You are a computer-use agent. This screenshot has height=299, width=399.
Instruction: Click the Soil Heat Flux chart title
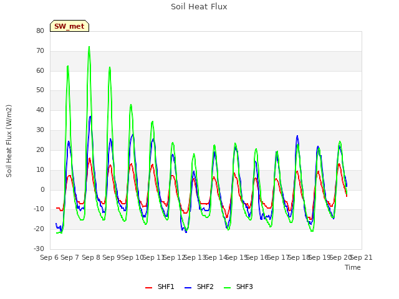(199, 7)
